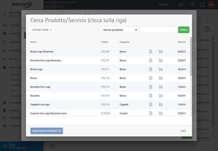Click the Rubrica sidebar icon
218x151 pixels.
4,110
